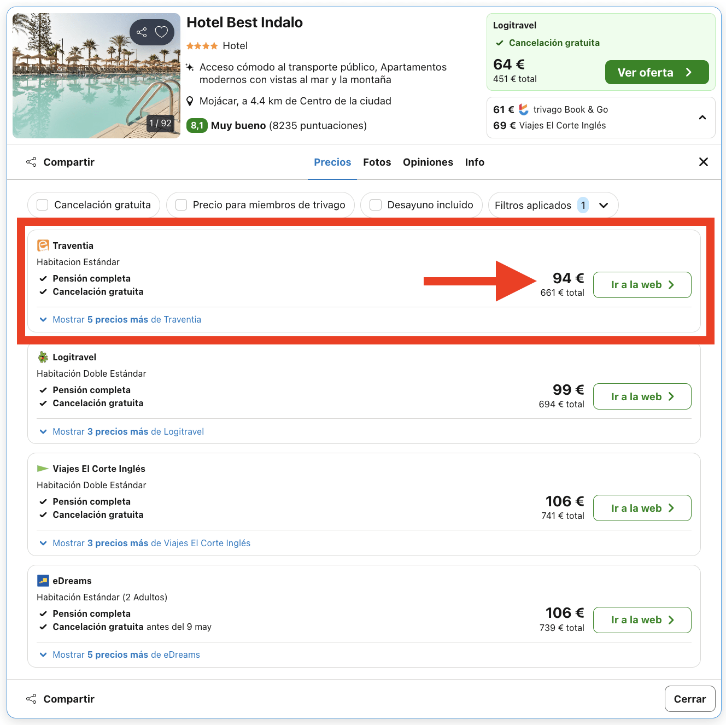The width and height of the screenshot is (726, 725).
Task: Click the Logitravel turtle logo
Action: pyautogui.click(x=42, y=356)
